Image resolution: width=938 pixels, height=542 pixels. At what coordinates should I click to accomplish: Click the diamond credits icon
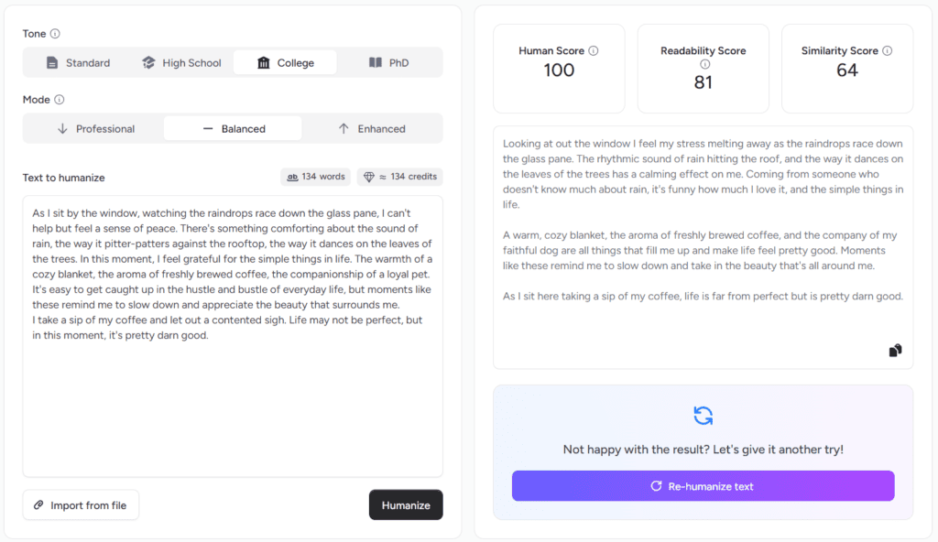coord(369,177)
